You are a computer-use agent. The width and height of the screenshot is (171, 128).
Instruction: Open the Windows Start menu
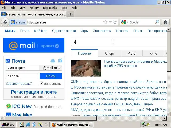pos(8,125)
